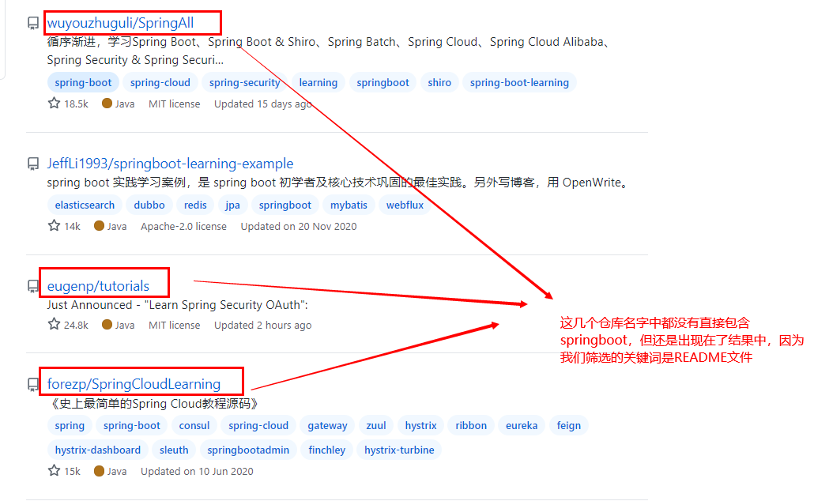
Task: Select the spring-security topic tag
Action: [244, 82]
